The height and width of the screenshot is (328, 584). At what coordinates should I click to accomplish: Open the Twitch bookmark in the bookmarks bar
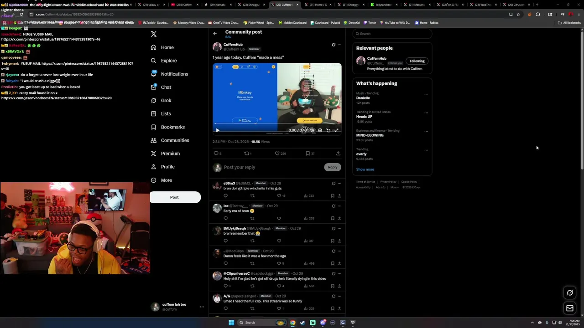[x=370, y=22]
